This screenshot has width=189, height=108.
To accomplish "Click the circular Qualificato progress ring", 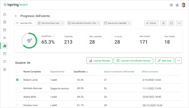I will tap(29, 41).
